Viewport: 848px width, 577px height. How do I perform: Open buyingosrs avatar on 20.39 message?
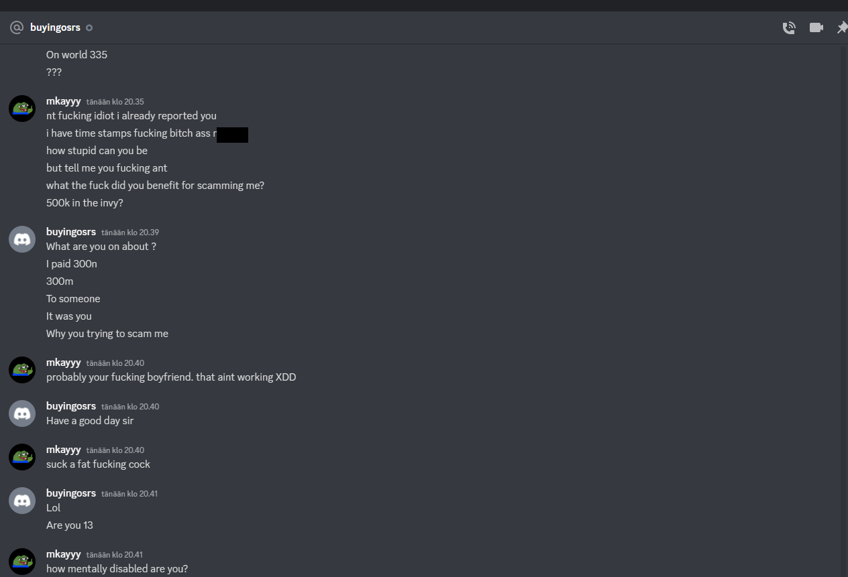coord(22,239)
